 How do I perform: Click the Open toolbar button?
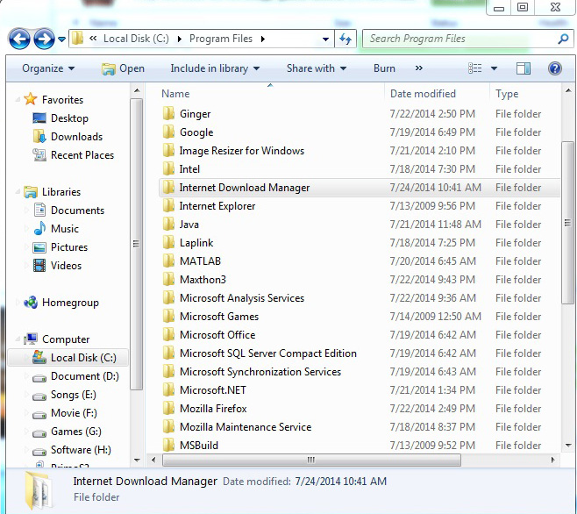[123, 68]
